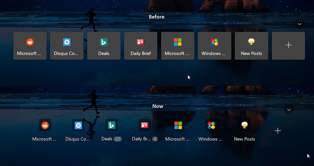The width and height of the screenshot is (314, 166).
Task: Click the 20 notification badge on Deals
Action: pyautogui.click(x=118, y=139)
